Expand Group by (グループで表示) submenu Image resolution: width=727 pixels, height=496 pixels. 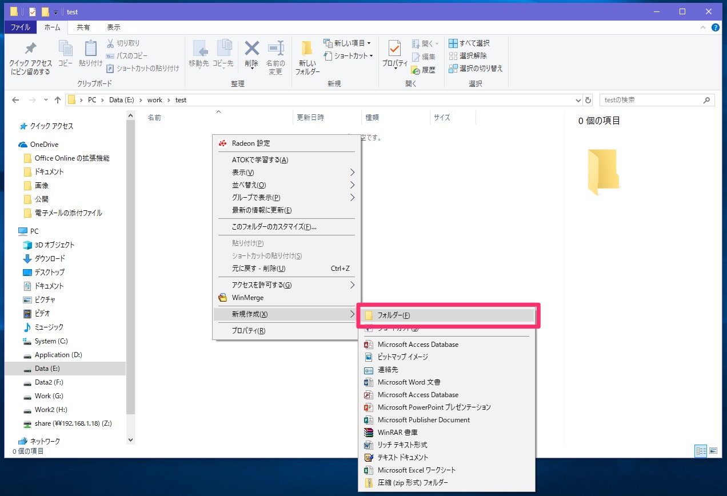click(x=286, y=197)
